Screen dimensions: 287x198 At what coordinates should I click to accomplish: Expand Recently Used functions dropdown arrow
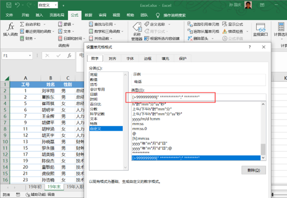point(53,31)
